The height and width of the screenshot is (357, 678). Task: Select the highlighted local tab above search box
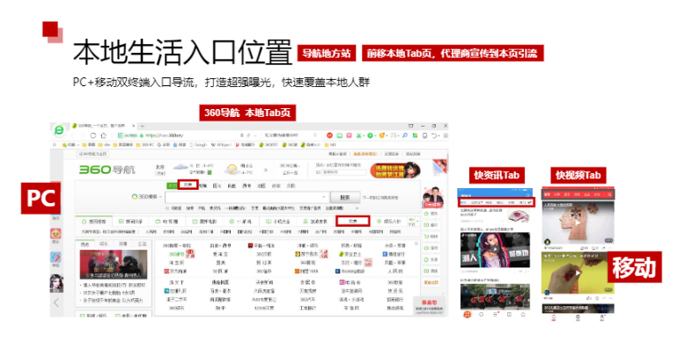pyautogui.click(x=187, y=186)
